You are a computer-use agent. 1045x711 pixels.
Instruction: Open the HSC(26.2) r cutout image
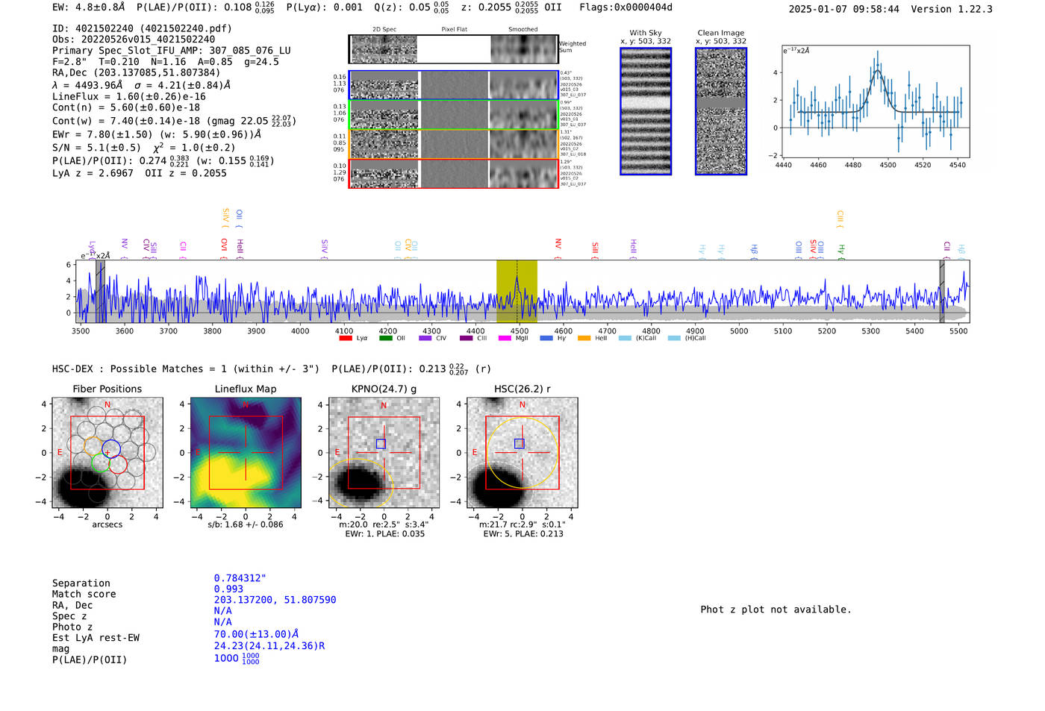pos(522,453)
